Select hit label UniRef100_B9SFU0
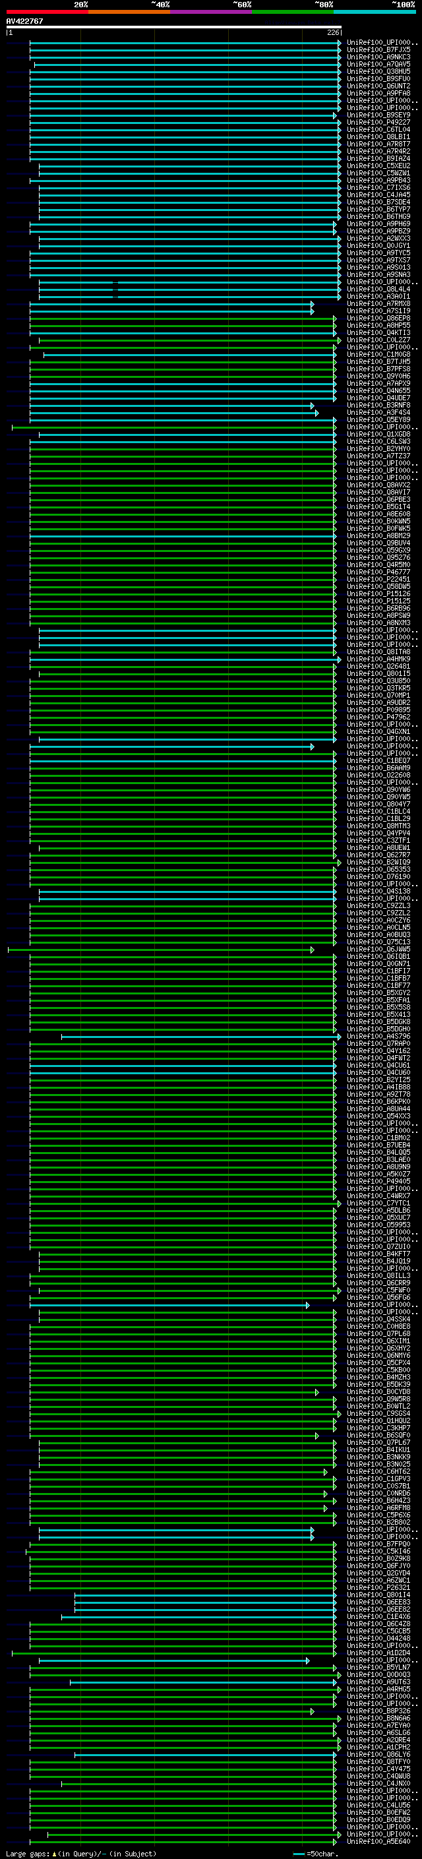Screen dimensions: 422x1859 point(378,79)
